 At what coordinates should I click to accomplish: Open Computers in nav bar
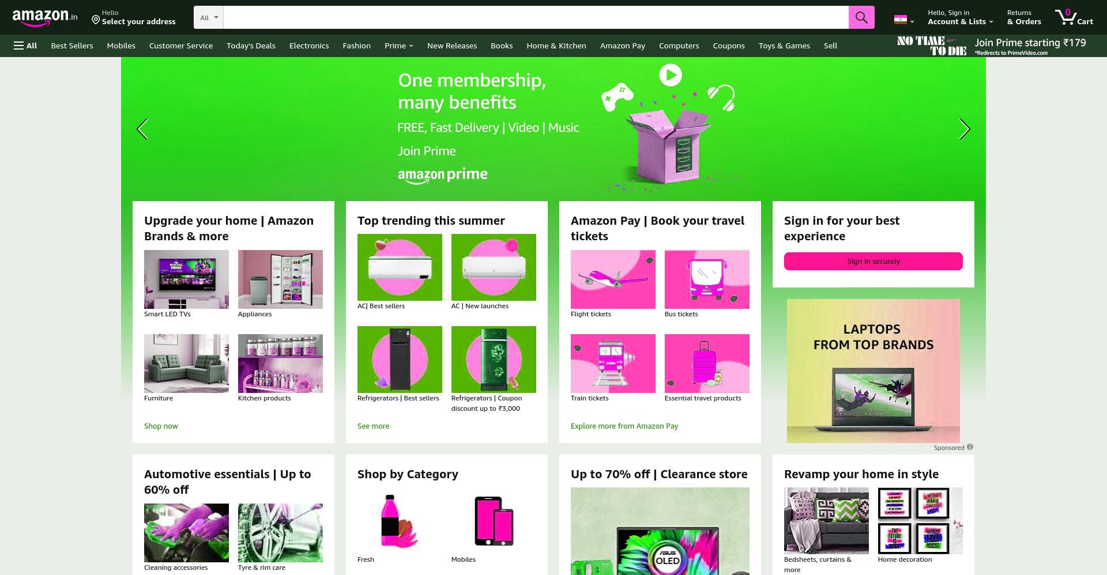(679, 46)
